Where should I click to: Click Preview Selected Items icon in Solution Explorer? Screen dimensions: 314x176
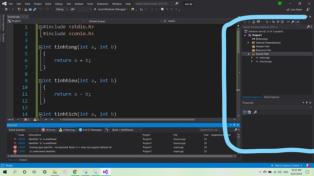click(x=297, y=22)
